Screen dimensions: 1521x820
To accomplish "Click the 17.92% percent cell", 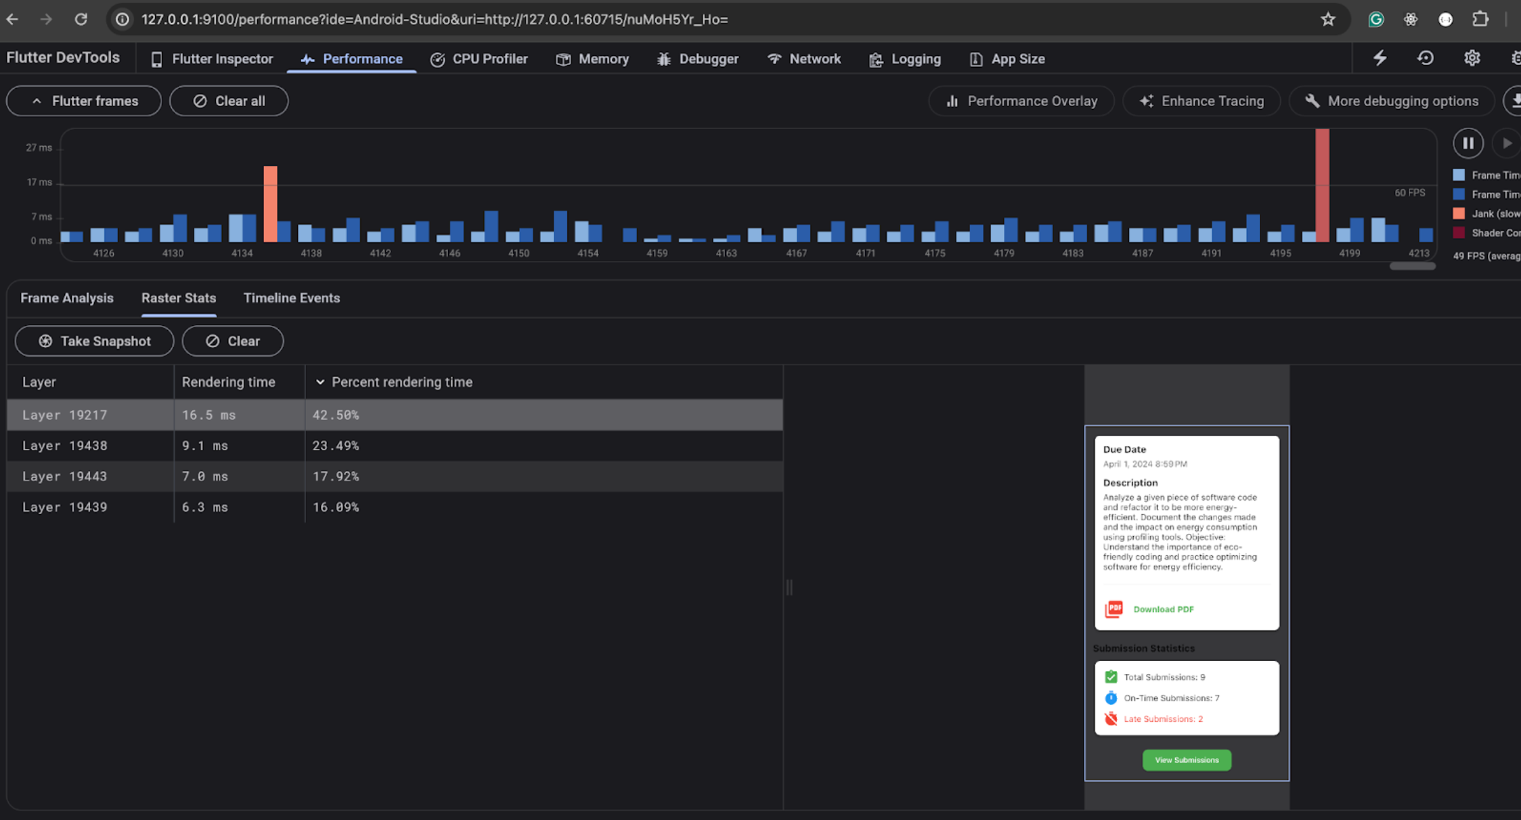I will 544,476.
